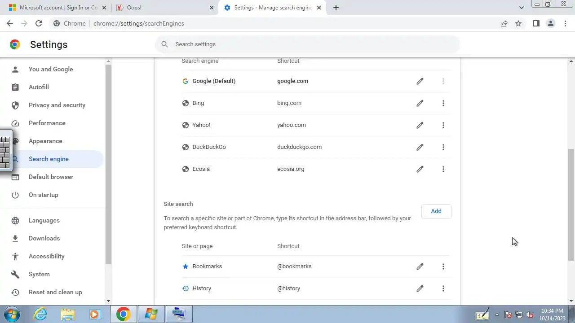
Task: Click the On startup power icon
Action: pos(15,195)
